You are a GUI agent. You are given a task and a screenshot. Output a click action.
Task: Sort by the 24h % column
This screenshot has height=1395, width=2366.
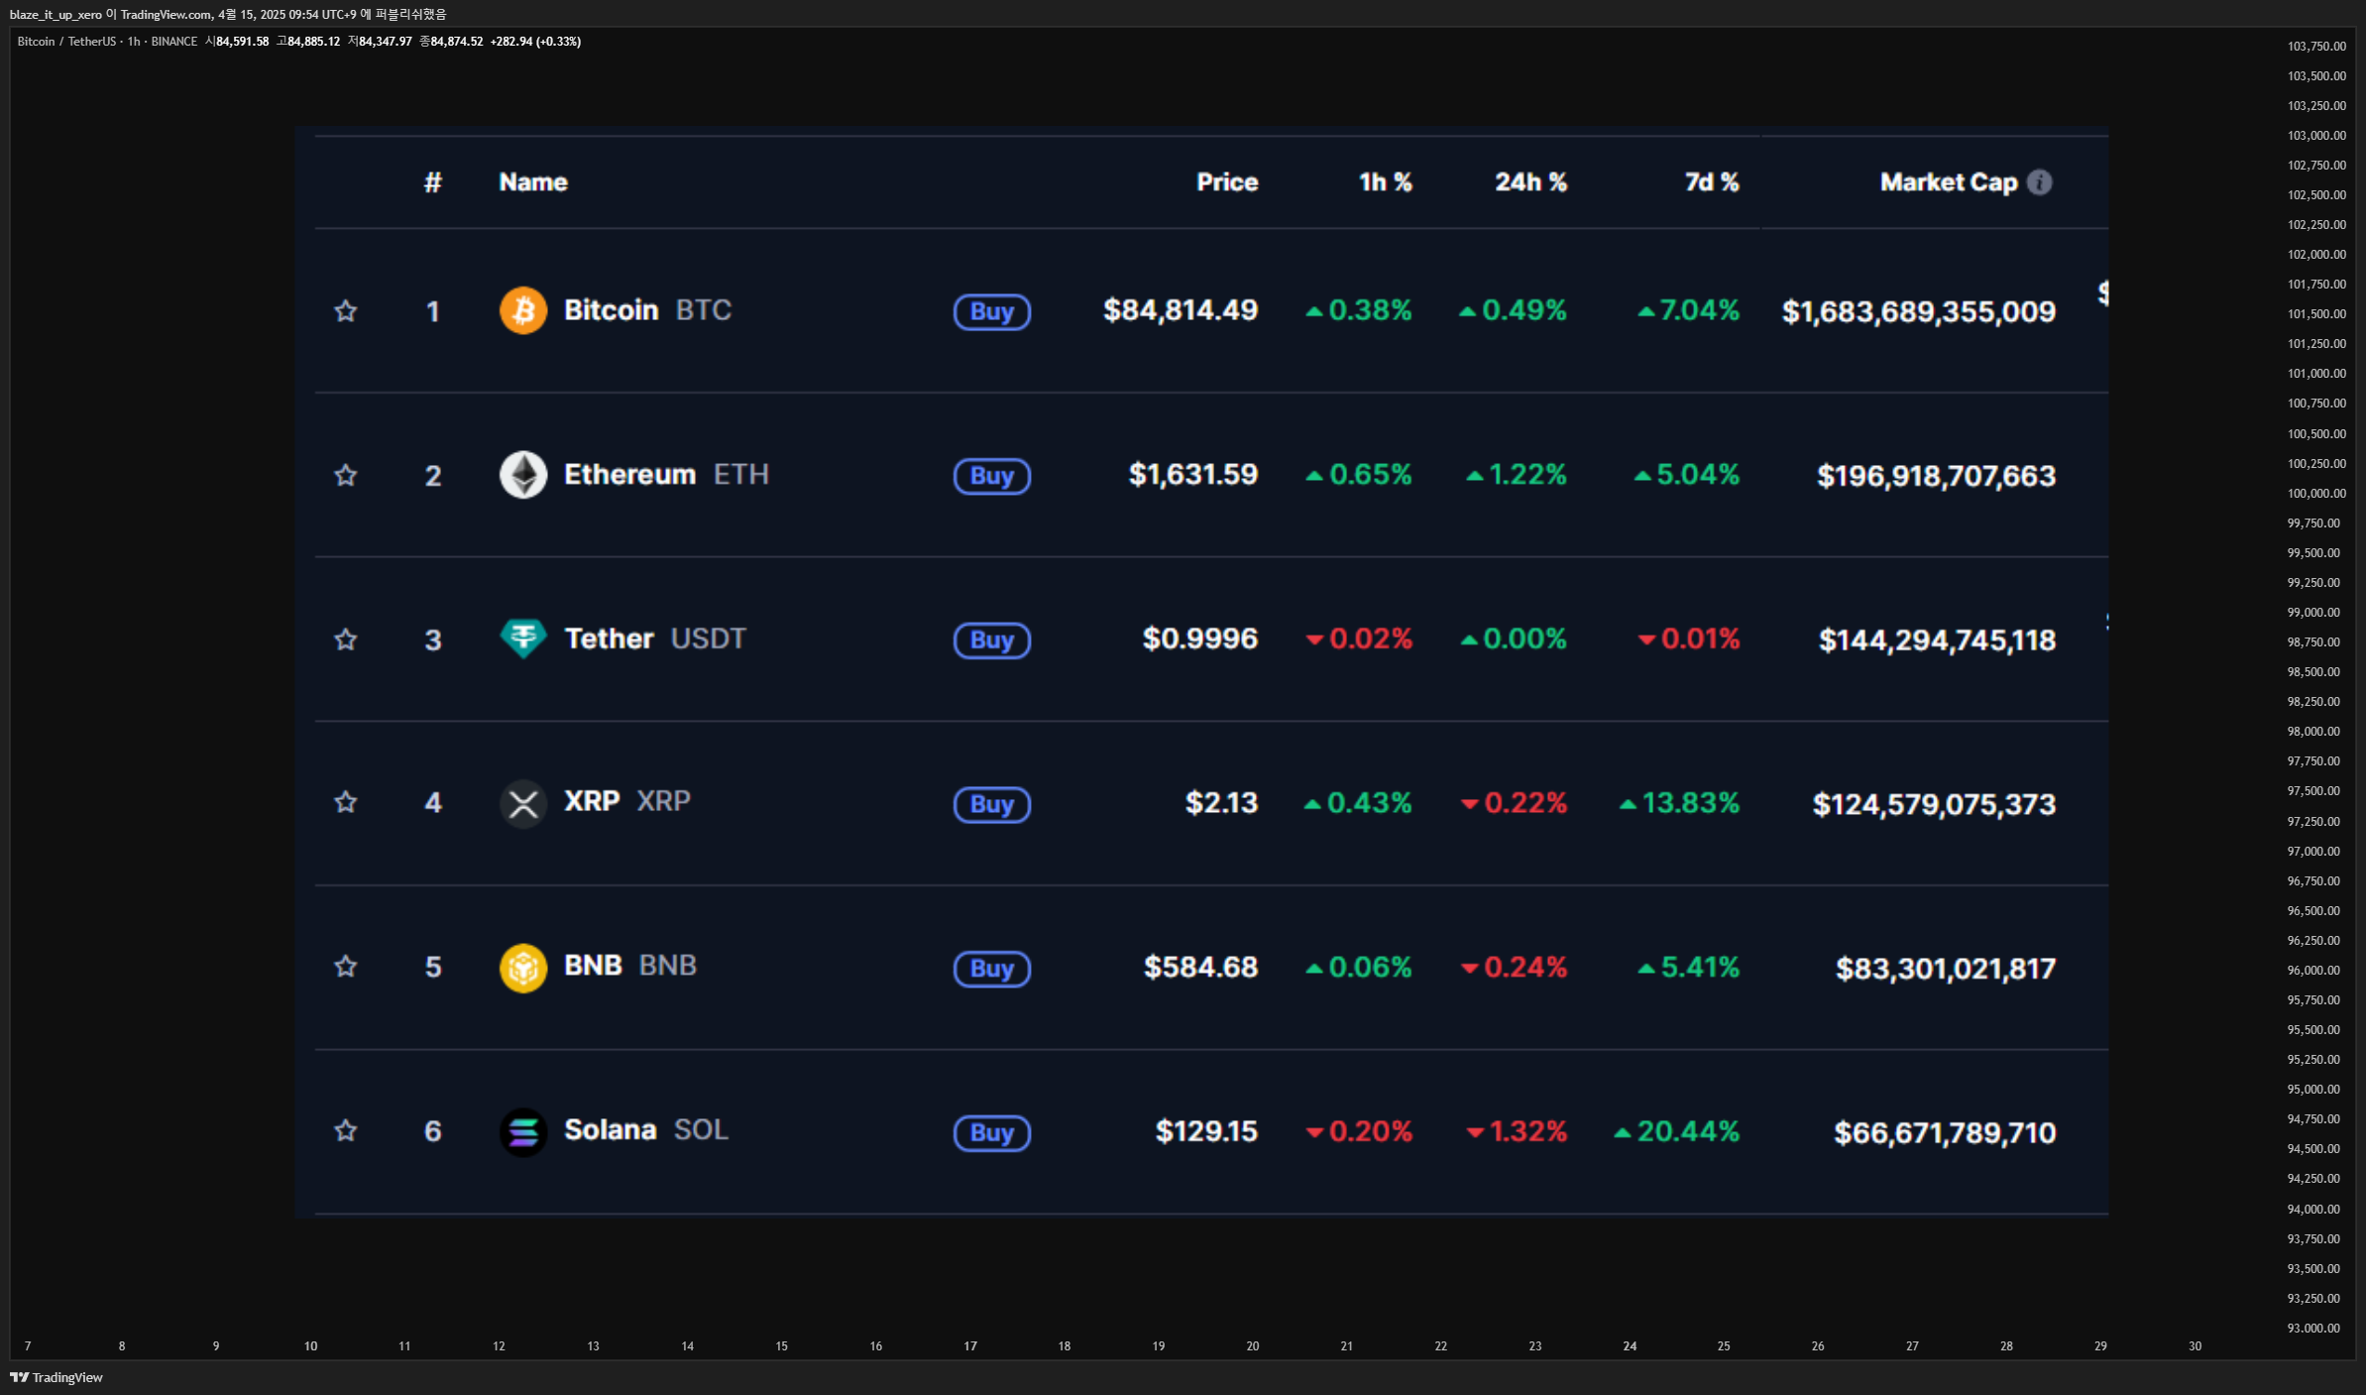(1531, 182)
